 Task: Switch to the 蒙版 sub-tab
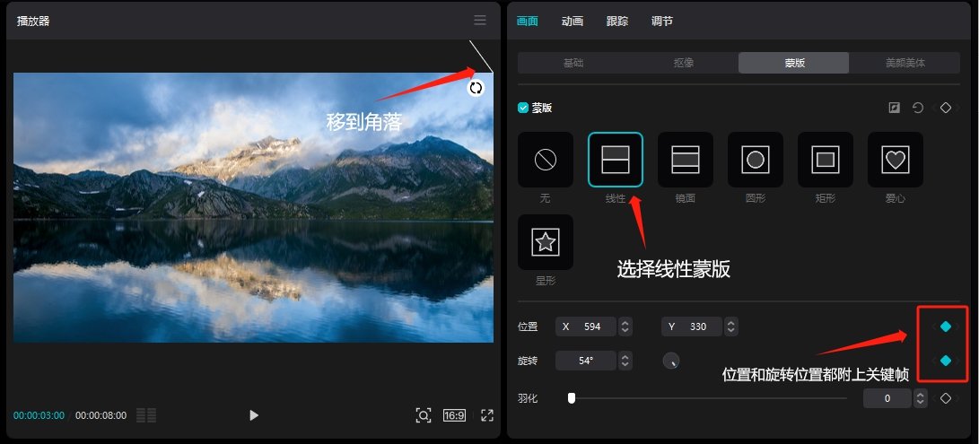pyautogui.click(x=793, y=63)
